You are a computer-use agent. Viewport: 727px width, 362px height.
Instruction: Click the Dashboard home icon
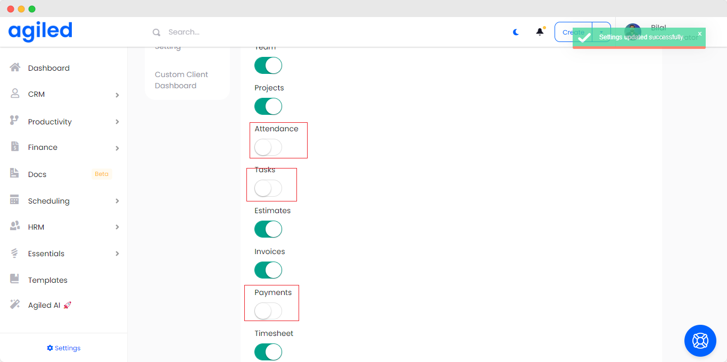click(15, 68)
